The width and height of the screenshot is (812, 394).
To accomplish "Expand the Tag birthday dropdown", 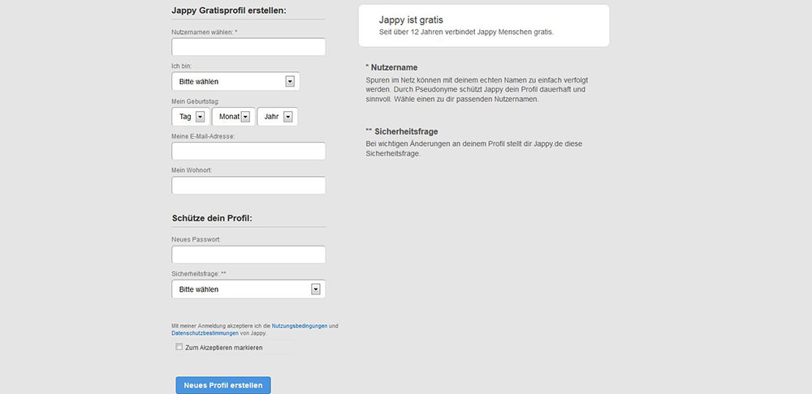I will coord(191,117).
